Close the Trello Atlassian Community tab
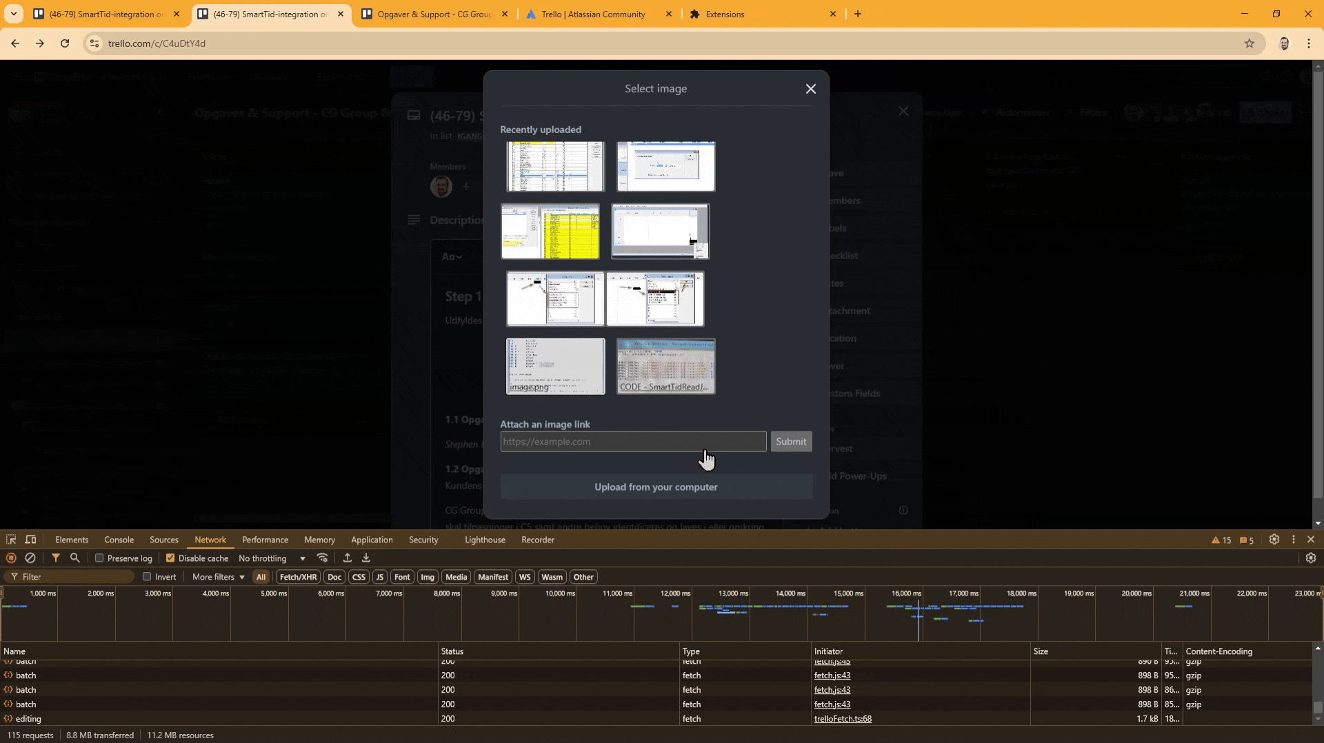 coord(669,14)
